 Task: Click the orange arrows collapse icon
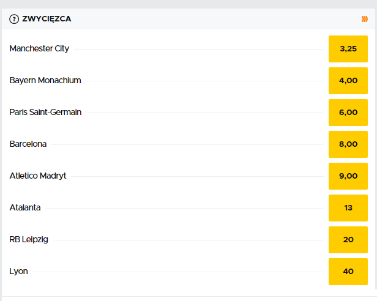click(x=365, y=19)
